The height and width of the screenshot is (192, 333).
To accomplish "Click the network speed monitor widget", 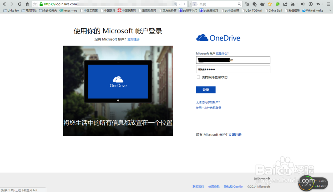I will click(321, 183).
